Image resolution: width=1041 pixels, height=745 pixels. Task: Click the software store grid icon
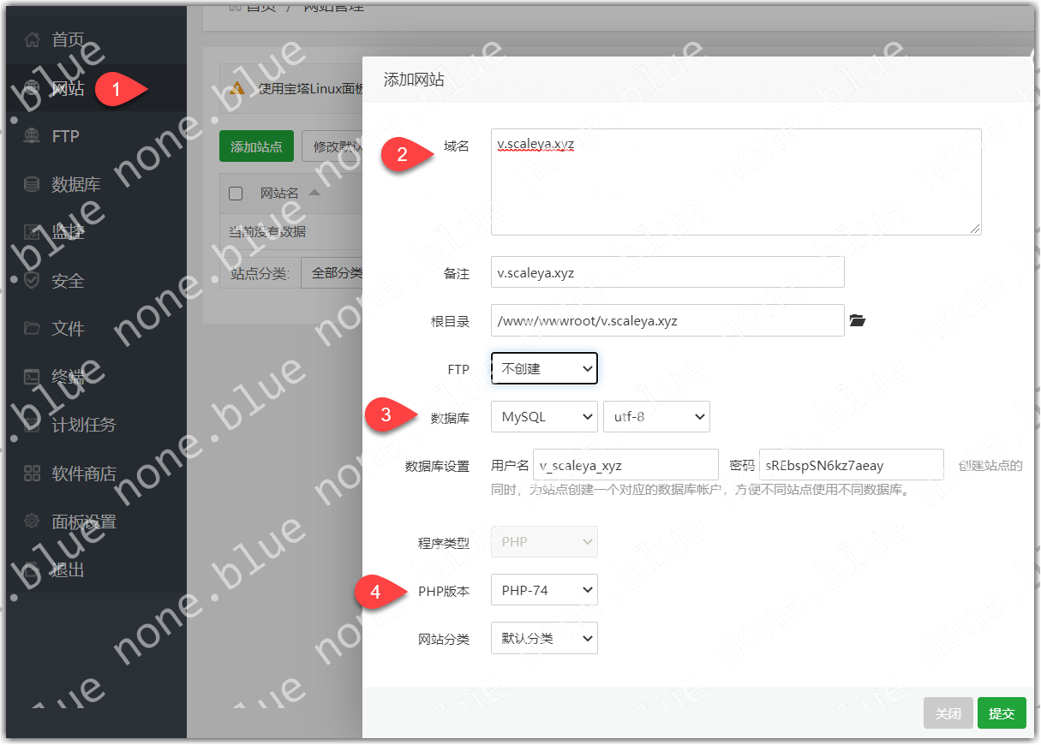click(32, 474)
